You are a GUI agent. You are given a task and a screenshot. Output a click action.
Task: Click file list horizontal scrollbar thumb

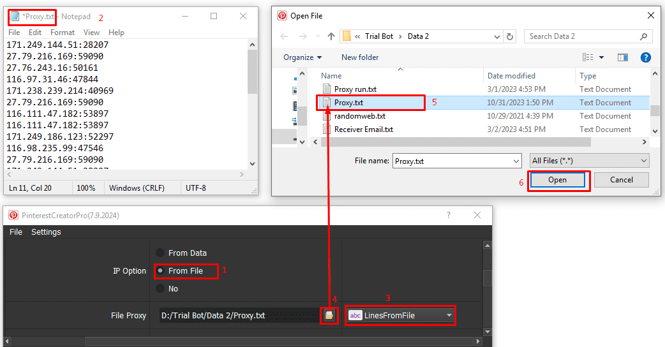(x=456, y=142)
